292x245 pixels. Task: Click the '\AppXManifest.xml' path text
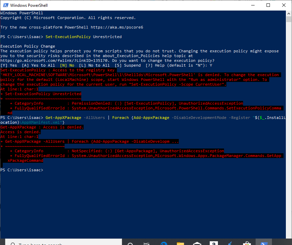tap(40, 122)
